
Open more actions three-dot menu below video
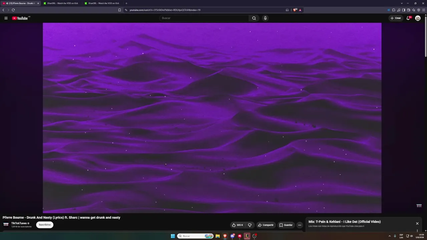coord(300,225)
